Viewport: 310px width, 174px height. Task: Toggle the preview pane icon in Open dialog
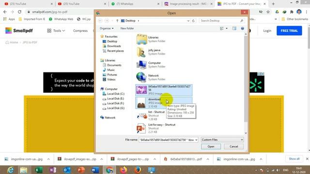[x=234, y=29]
